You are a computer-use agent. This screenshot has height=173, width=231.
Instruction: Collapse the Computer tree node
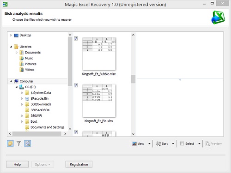[x=11, y=81]
